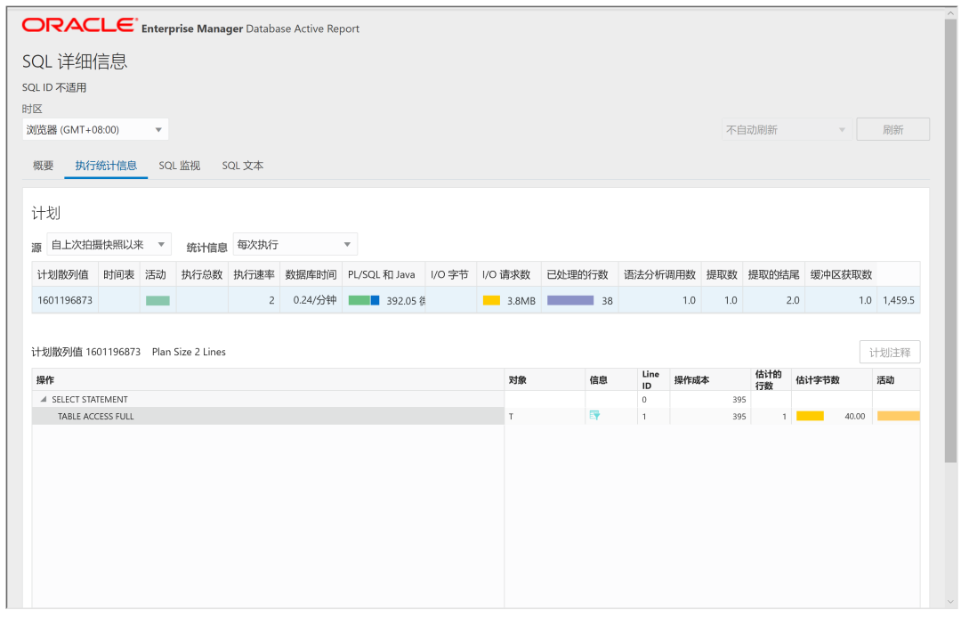Open the 源 source dropdown
This screenshot has height=618, width=961.
click(109, 245)
